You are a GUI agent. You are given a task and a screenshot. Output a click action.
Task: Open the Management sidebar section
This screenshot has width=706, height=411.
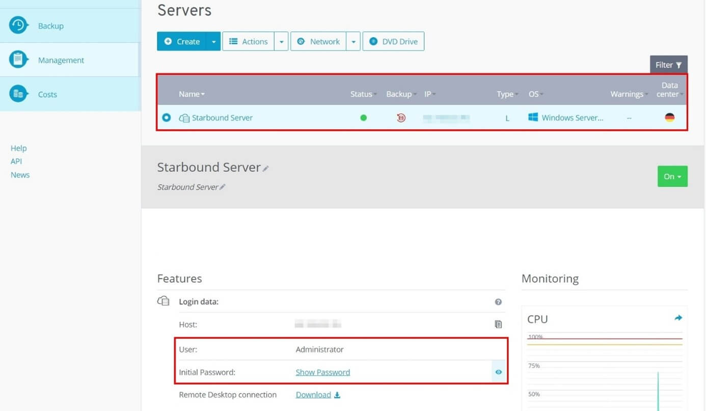[x=70, y=60]
